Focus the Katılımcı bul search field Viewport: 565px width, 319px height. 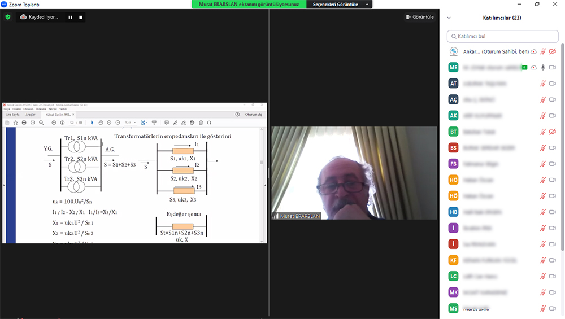pos(503,36)
